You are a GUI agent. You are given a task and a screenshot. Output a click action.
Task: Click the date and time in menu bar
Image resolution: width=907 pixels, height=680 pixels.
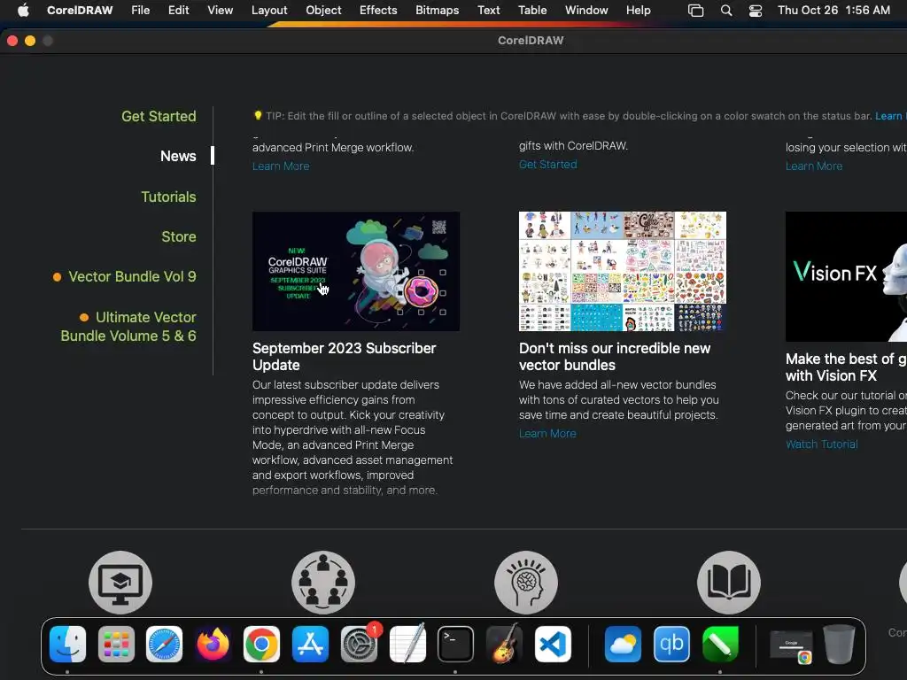pos(833,11)
